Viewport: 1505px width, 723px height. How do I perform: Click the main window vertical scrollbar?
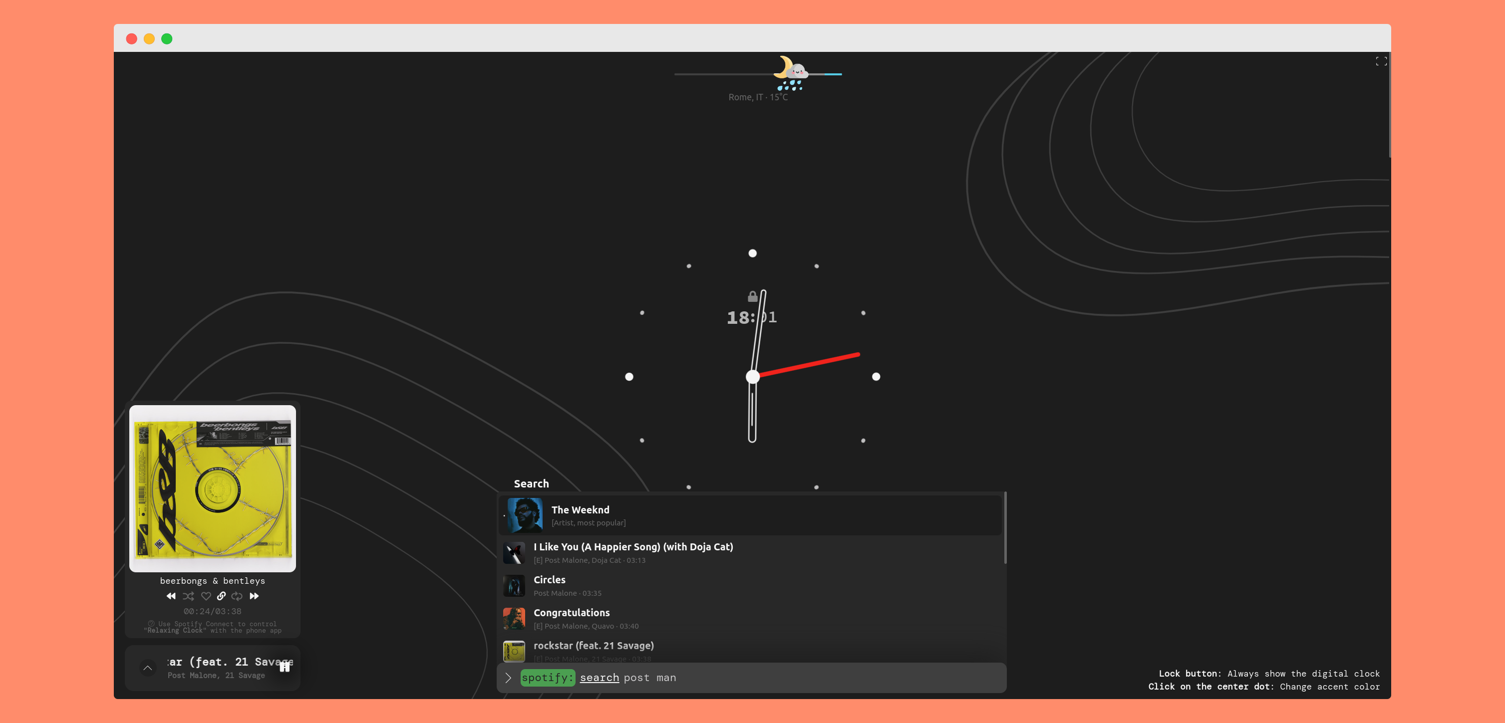(1389, 105)
